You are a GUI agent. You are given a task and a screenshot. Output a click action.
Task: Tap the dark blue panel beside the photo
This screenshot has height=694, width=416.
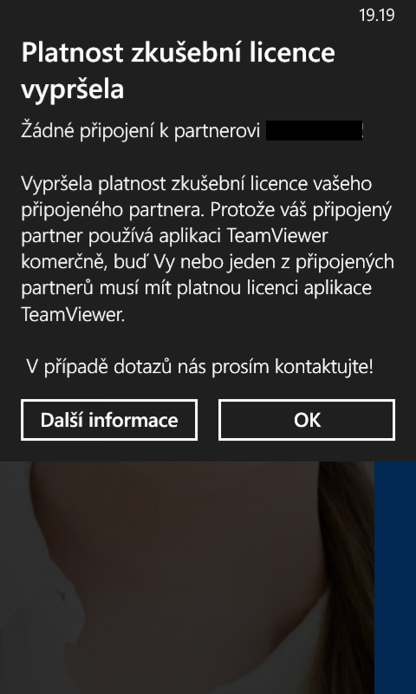(x=395, y=578)
